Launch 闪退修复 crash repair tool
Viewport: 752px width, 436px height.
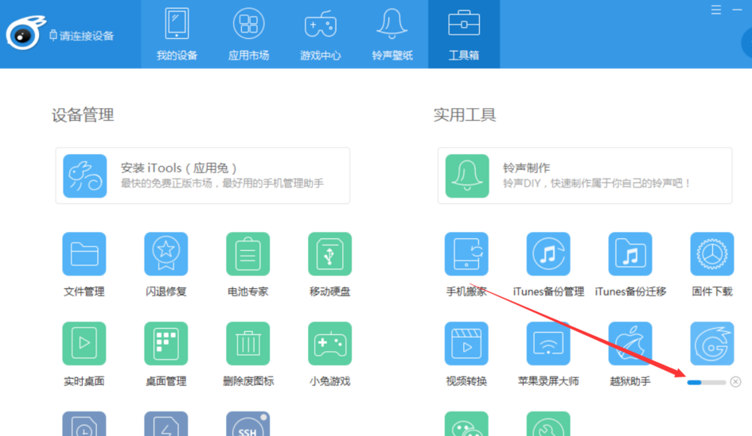(166, 254)
